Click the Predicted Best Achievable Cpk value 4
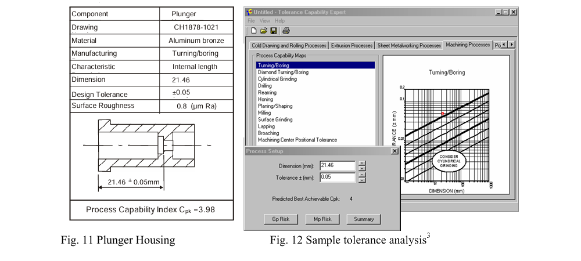This screenshot has width=581, height=261. pos(351,199)
